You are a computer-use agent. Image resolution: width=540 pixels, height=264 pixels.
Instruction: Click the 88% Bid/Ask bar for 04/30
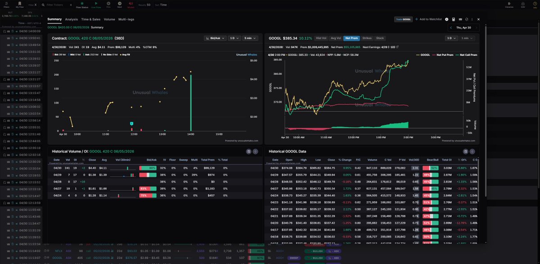pyautogui.click(x=148, y=168)
